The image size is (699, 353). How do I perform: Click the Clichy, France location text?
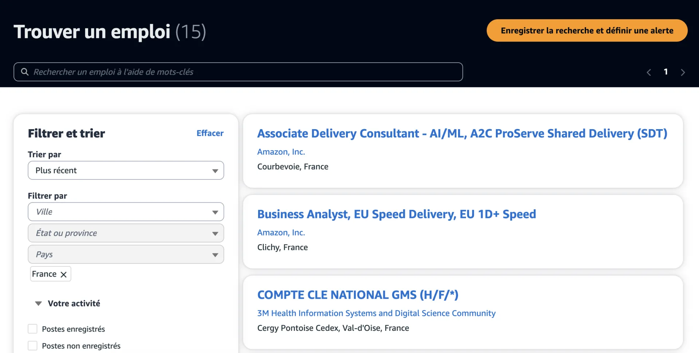[x=283, y=247]
